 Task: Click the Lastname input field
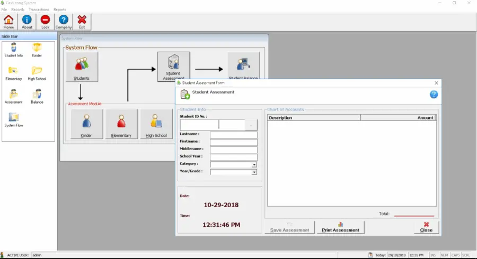(x=233, y=135)
